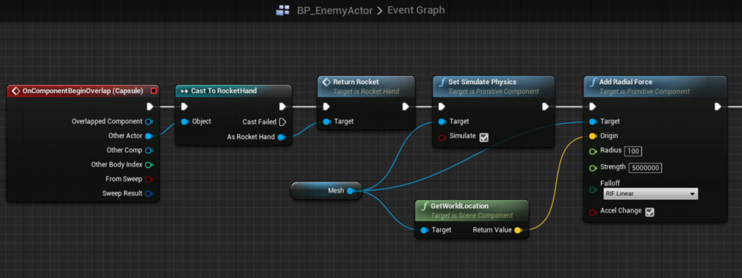Click the Sweep Result output pin
Screen dimensions: 742x278
149,193
